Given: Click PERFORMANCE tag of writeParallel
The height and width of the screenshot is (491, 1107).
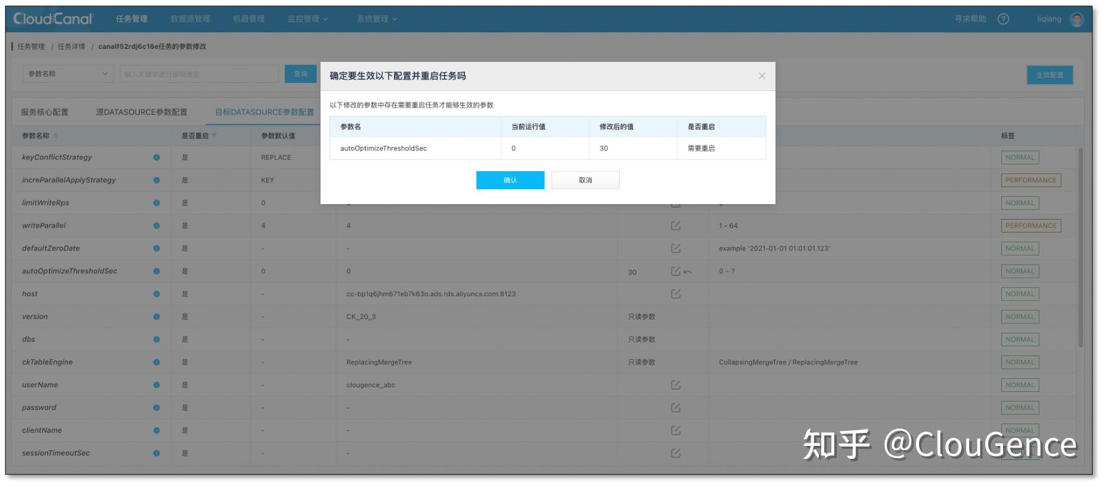Looking at the screenshot, I should [1031, 226].
